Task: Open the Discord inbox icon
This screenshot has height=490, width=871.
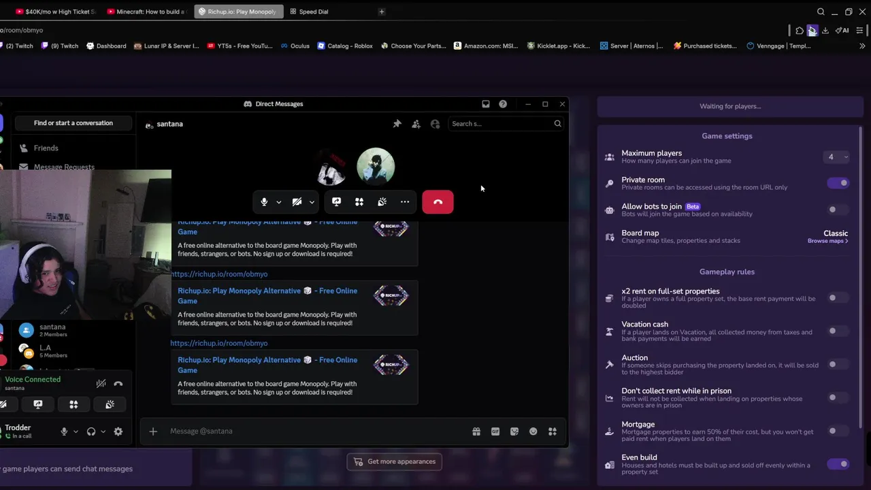Action: [486, 104]
